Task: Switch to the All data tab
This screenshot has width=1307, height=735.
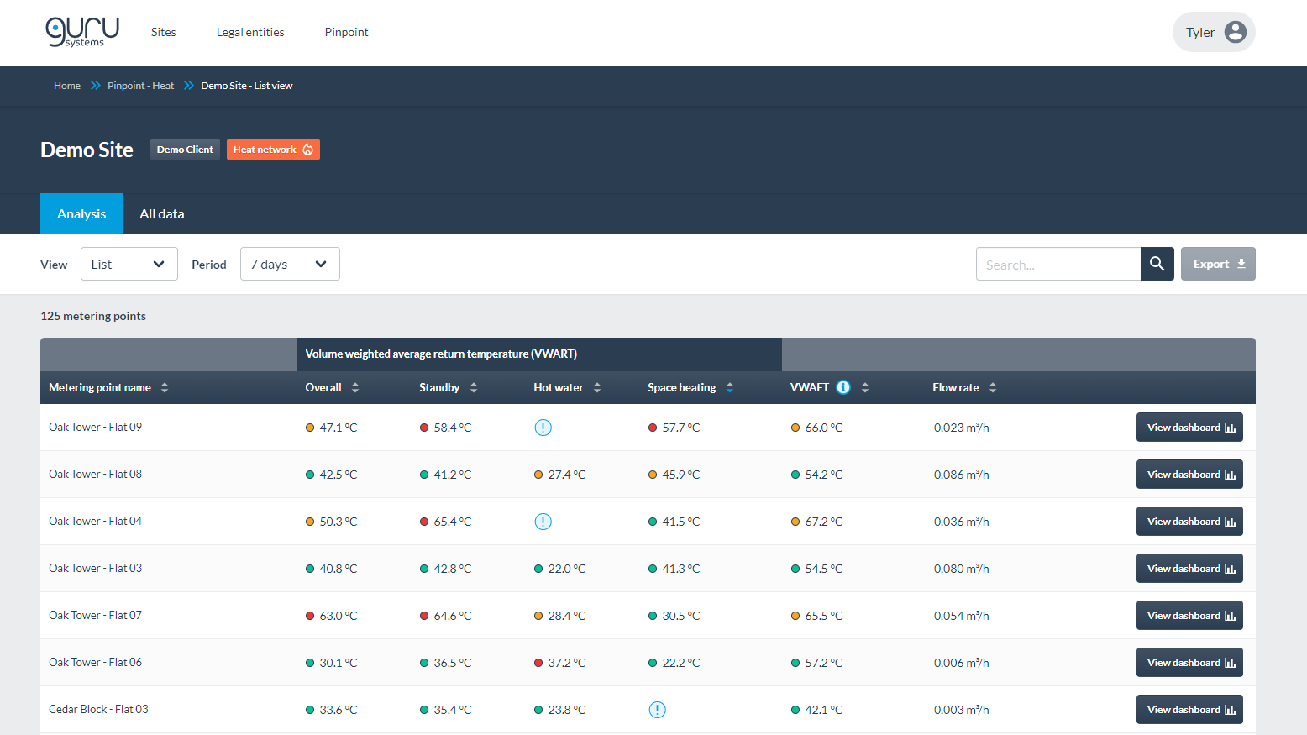Action: (162, 213)
